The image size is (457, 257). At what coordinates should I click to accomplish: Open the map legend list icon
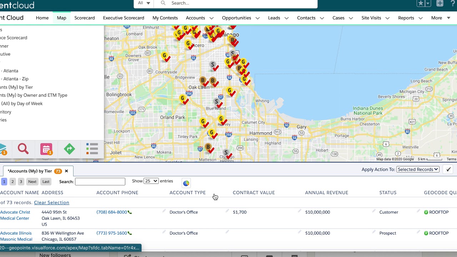tap(92, 149)
